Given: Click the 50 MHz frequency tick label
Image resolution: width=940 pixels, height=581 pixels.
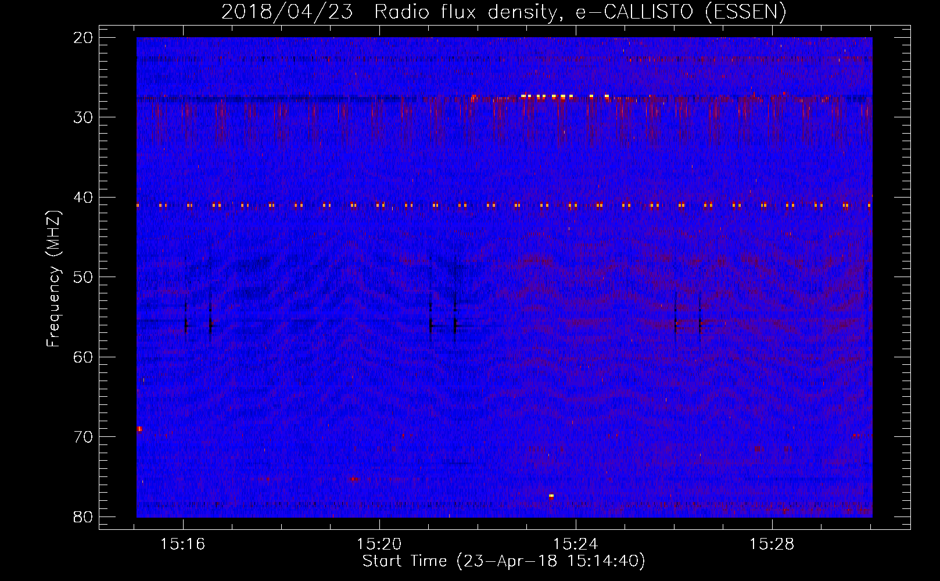Looking at the screenshot, I should coord(83,277).
